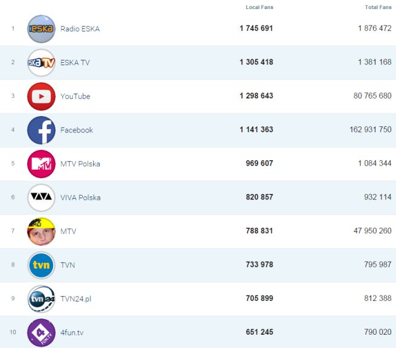The height and width of the screenshot is (348, 396).
Task: Click the Radio ESKA logo icon
Action: (41, 29)
